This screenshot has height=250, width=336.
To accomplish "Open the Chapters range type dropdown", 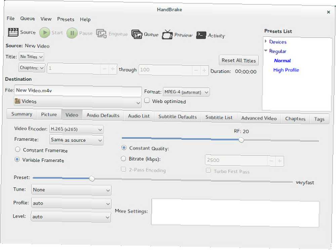I will [32, 68].
